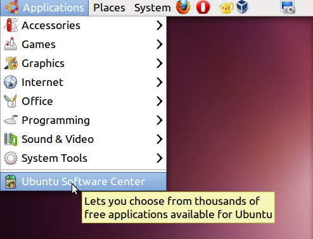Open the System menu
The width and height of the screenshot is (313, 239).
click(153, 8)
